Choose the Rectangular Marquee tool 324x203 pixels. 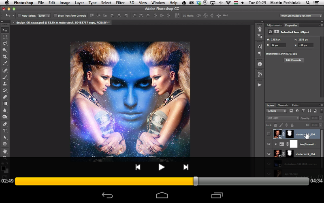[5, 37]
